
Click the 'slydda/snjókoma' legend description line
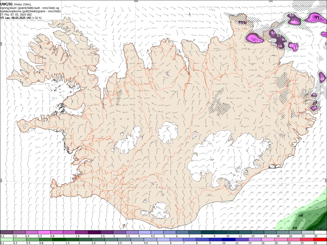(30, 11)
